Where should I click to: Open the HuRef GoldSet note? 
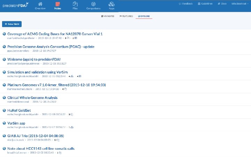coord(19,110)
